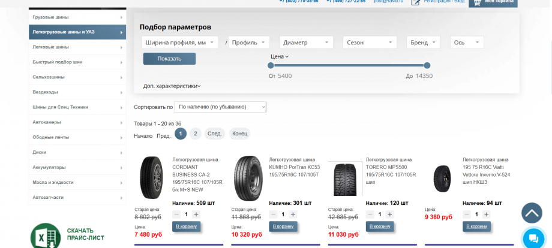Expand Доп. характеристики section
The image size is (552, 248).
pyautogui.click(x=172, y=86)
